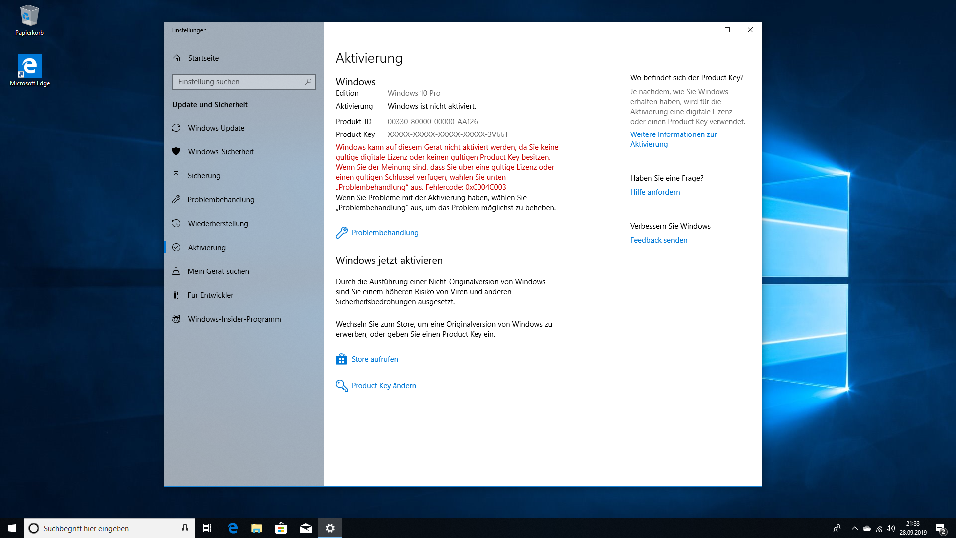956x538 pixels.
Task: Open Startseite home icon in Settings
Action: [177, 58]
